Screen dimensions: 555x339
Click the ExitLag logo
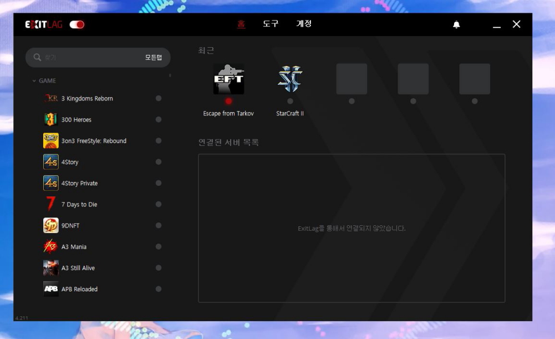tap(44, 24)
